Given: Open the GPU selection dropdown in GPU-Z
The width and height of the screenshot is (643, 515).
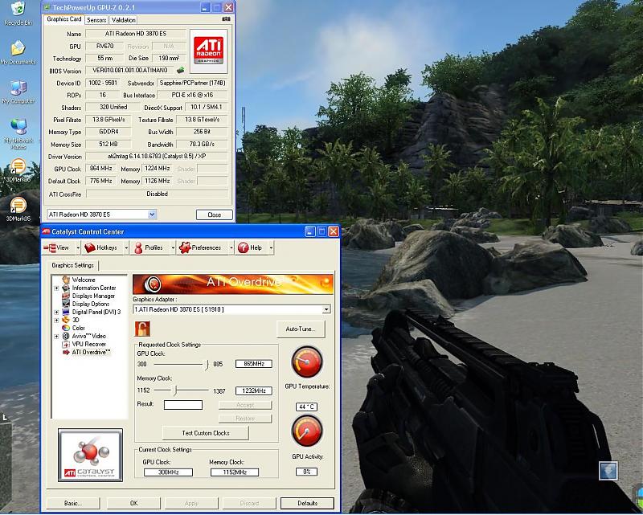Looking at the screenshot, I should [x=153, y=215].
